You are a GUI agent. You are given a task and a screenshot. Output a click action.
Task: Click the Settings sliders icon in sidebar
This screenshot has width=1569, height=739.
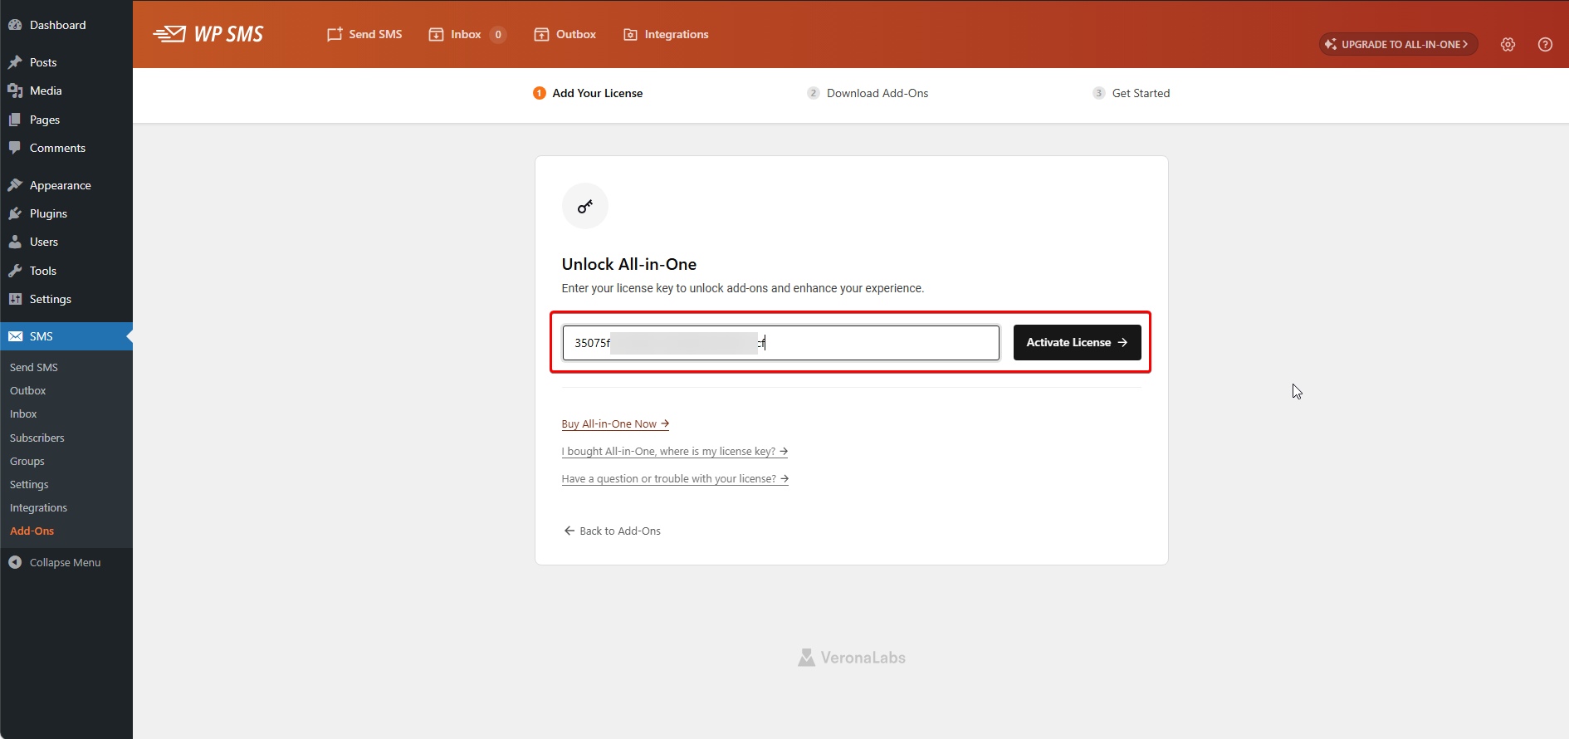click(15, 299)
